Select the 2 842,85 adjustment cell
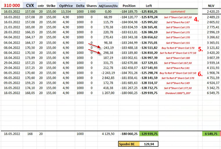The image size is (221, 149). [x=108, y=78]
